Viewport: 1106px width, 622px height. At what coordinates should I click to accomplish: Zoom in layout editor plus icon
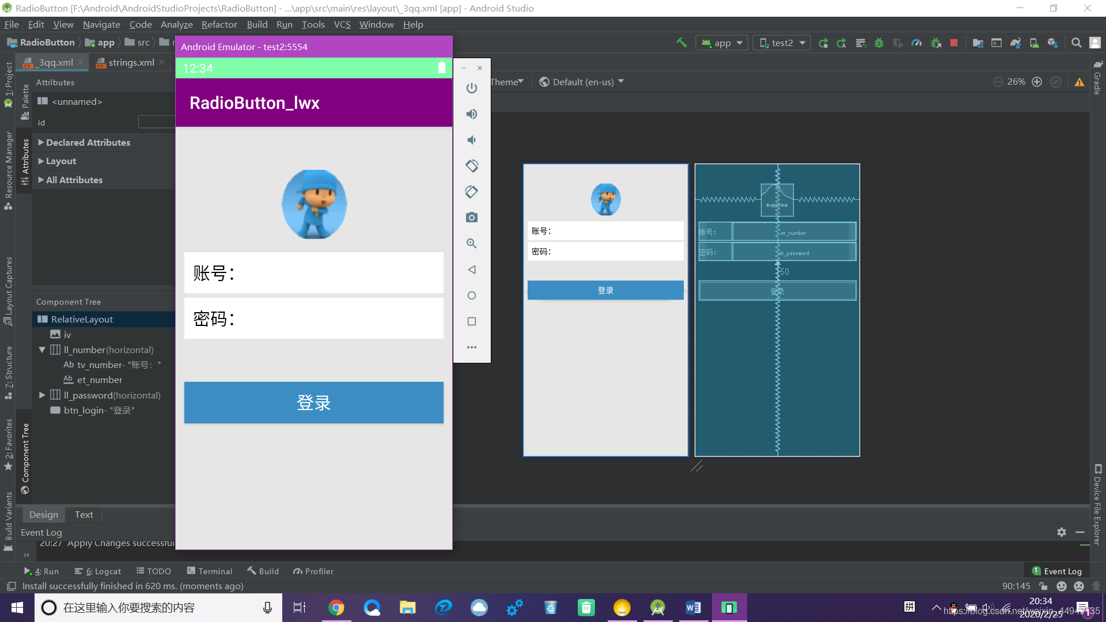click(x=1037, y=82)
